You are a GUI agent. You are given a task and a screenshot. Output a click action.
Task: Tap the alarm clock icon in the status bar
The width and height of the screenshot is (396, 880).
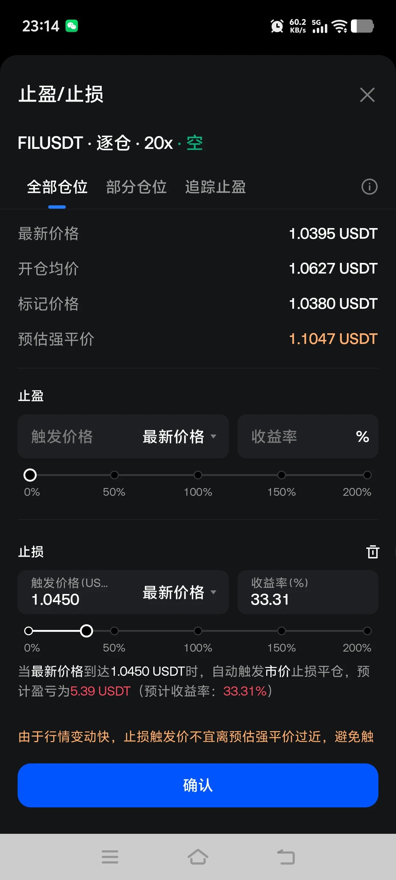pos(277,26)
